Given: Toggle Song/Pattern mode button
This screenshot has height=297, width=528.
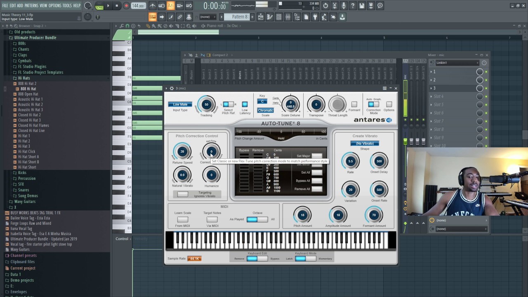Looking at the screenshot, I should [x=99, y=6].
